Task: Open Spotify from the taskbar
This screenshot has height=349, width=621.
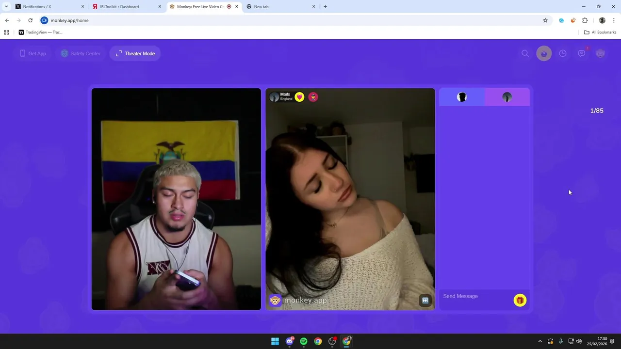Action: coord(304,341)
